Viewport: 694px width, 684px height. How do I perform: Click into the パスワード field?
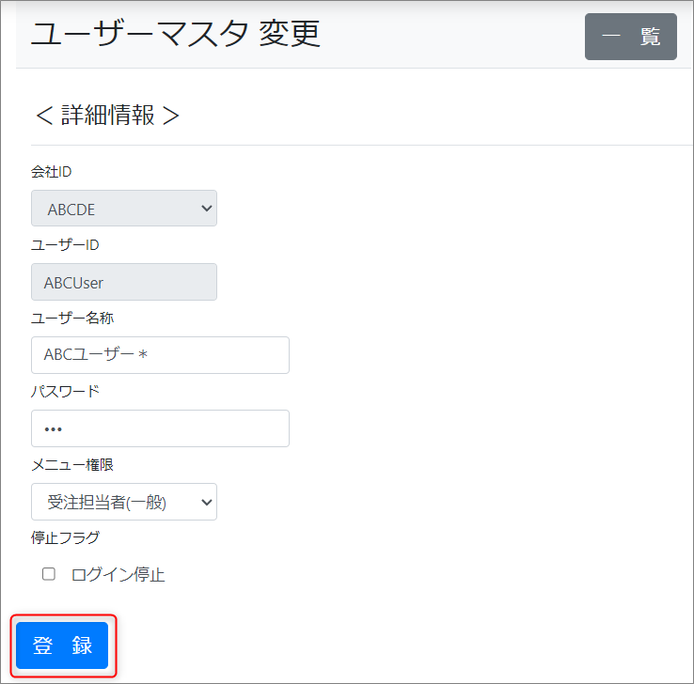click(160, 428)
